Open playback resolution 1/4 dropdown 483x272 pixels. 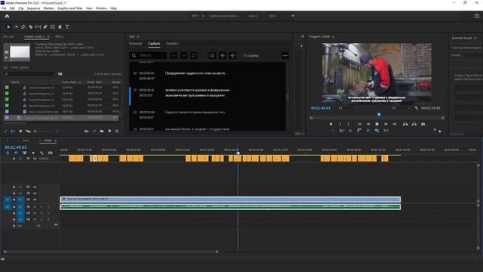(x=401, y=108)
